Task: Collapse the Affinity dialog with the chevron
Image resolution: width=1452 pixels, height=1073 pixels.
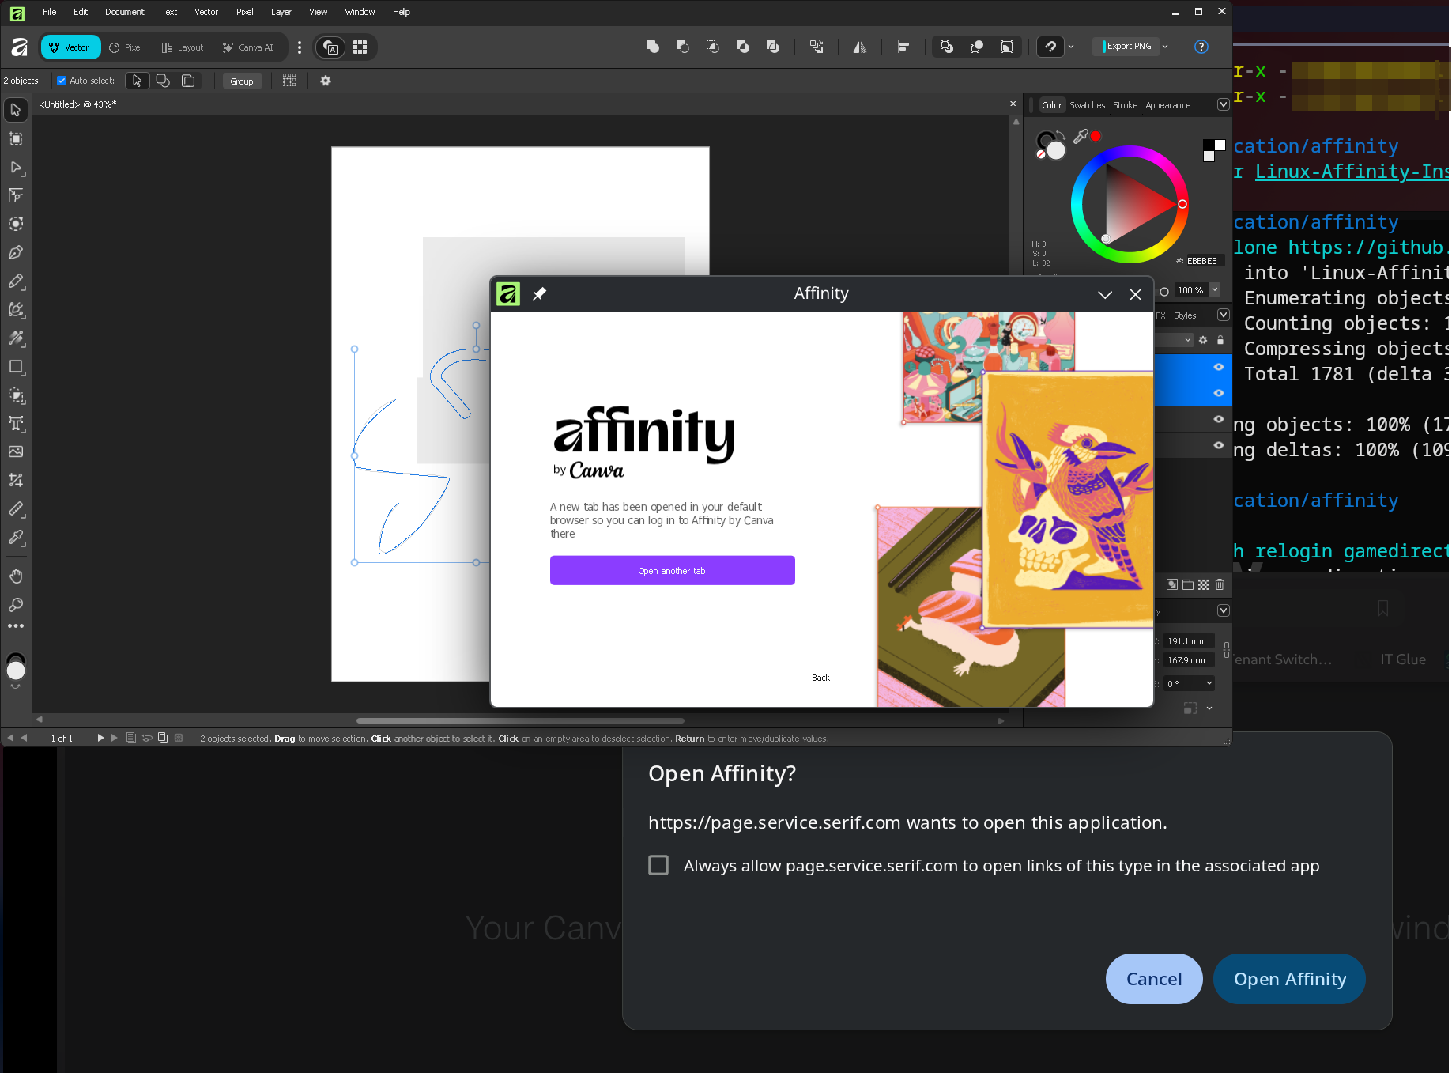Action: click(x=1105, y=295)
